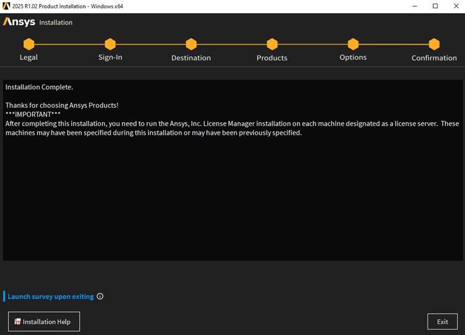Click the Ansys logo in the header
The image size is (465, 335).
tap(18, 22)
